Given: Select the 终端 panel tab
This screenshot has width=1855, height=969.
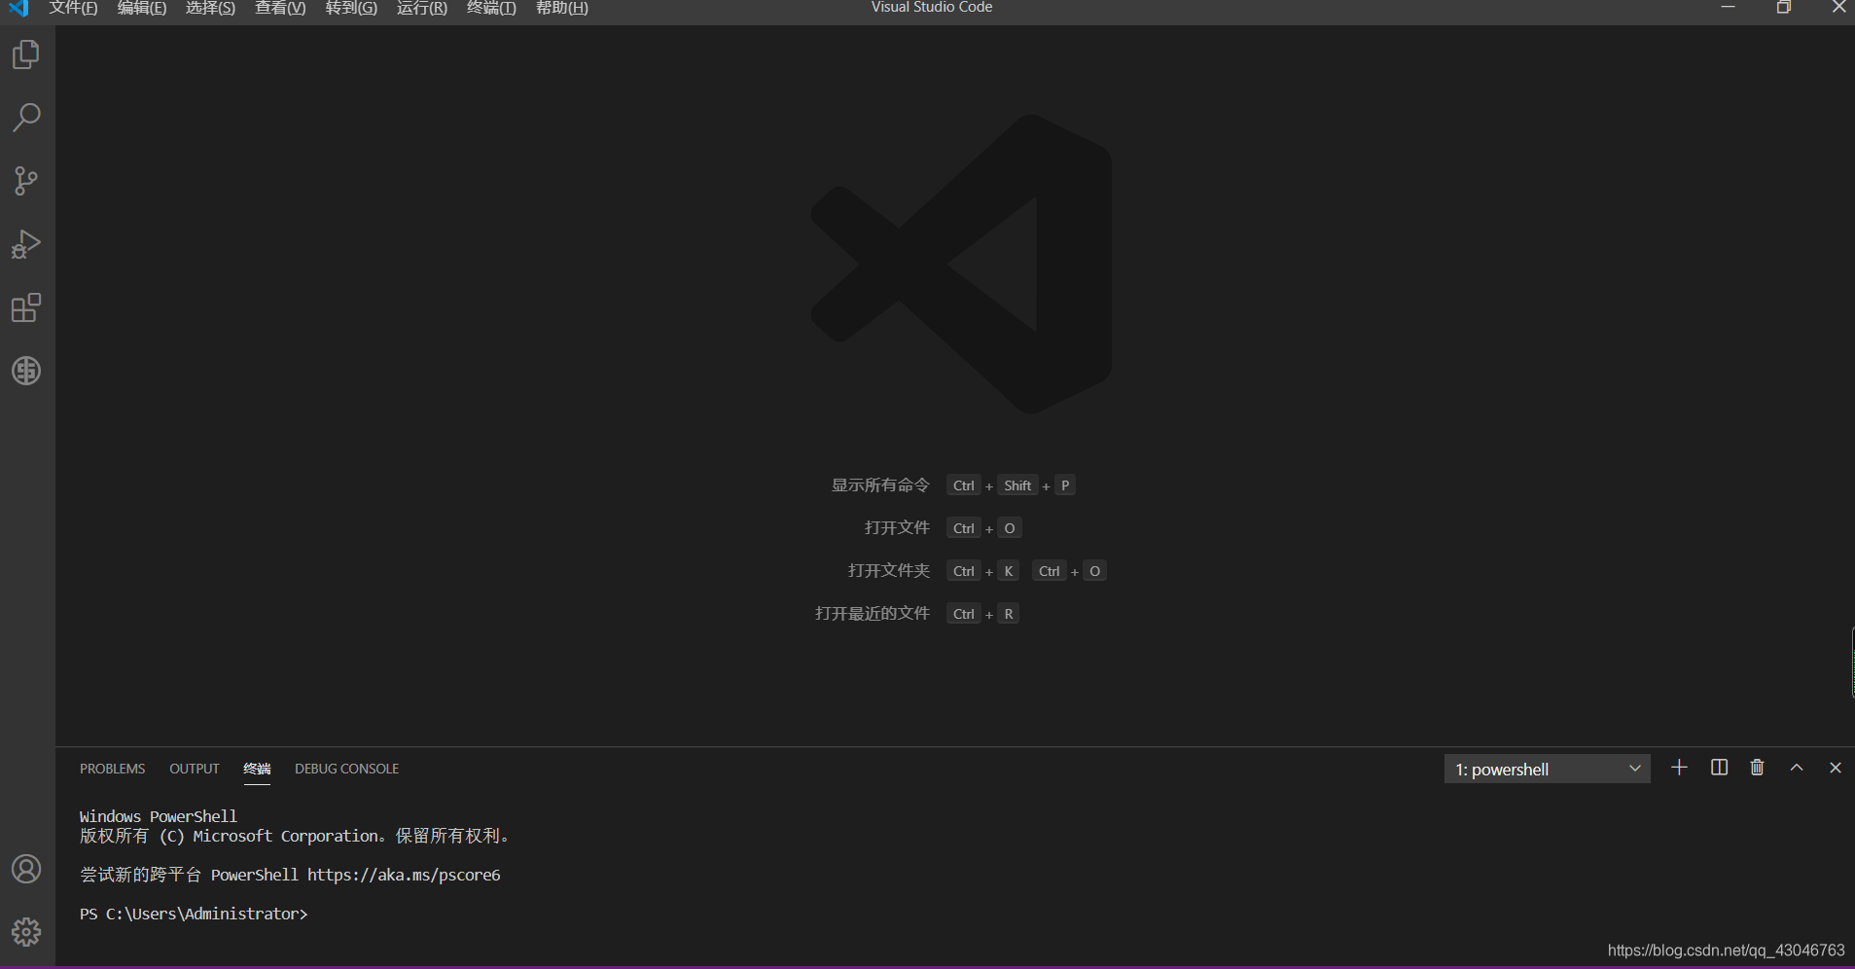Looking at the screenshot, I should [257, 769].
